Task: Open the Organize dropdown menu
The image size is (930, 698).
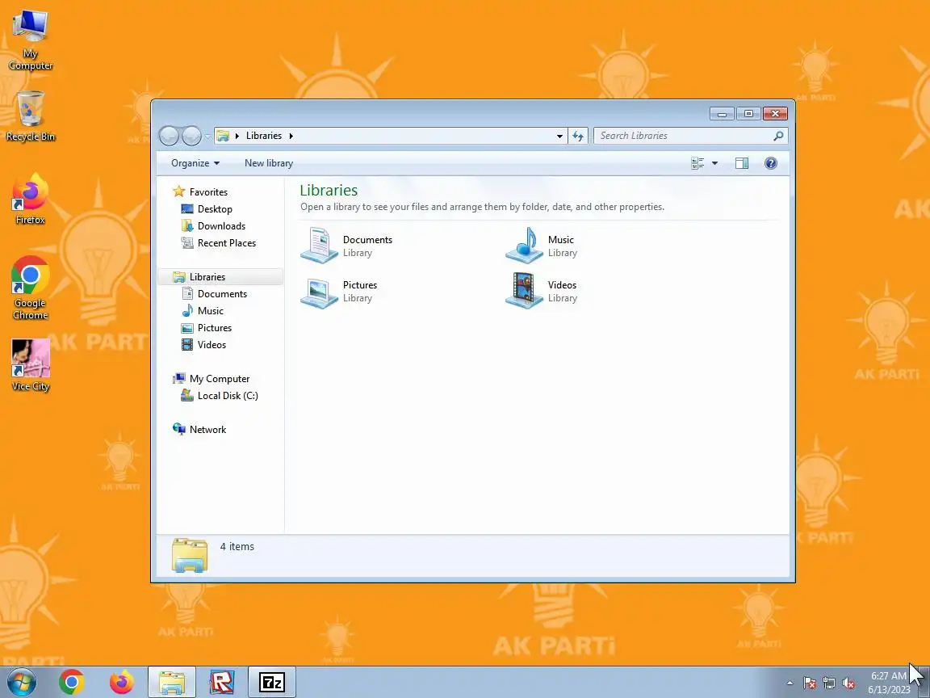Action: click(195, 163)
